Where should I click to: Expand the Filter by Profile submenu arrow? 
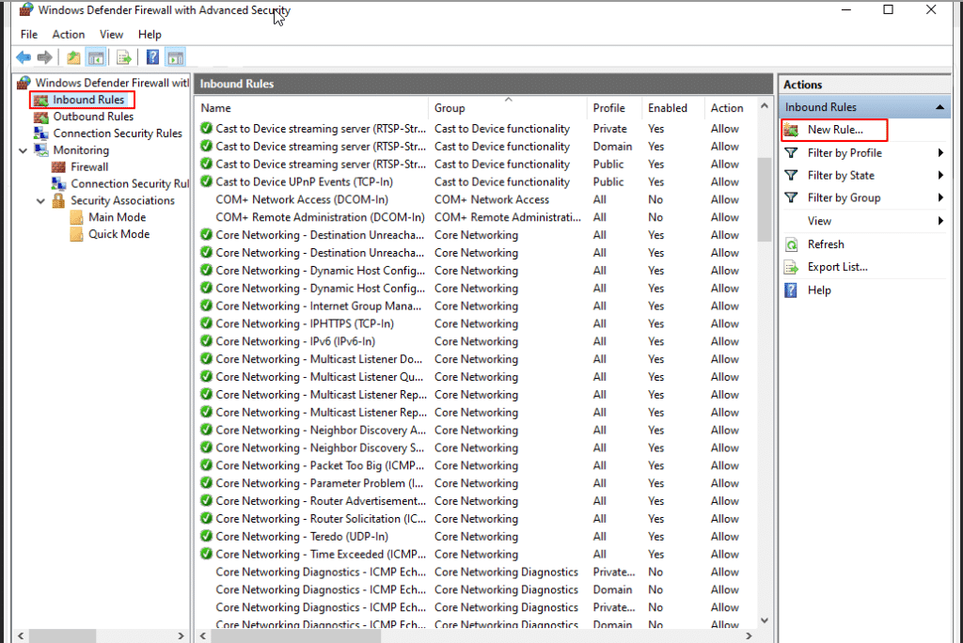(x=940, y=153)
